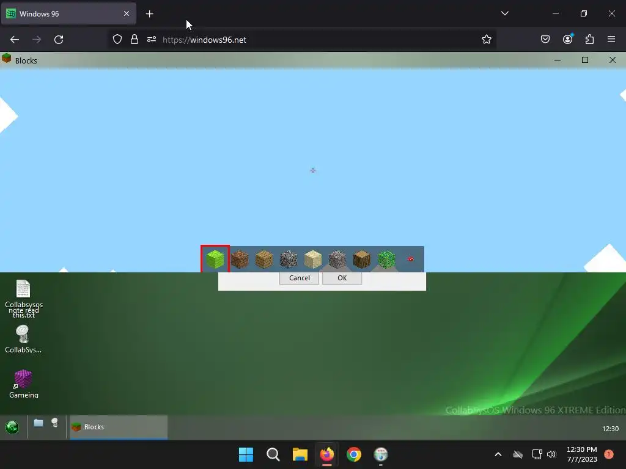Open the notification center badge
The height and width of the screenshot is (469, 626).
point(609,454)
